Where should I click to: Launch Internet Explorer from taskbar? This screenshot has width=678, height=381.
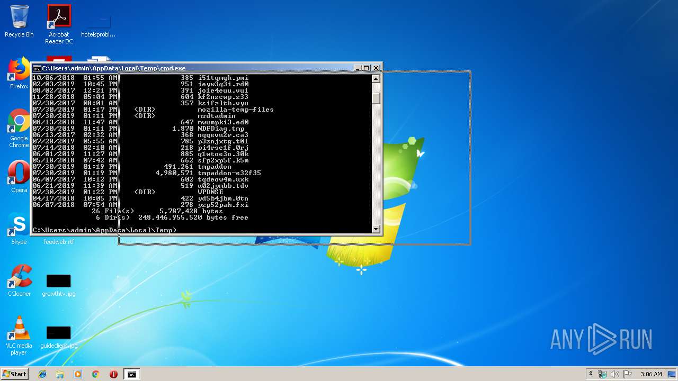point(42,374)
